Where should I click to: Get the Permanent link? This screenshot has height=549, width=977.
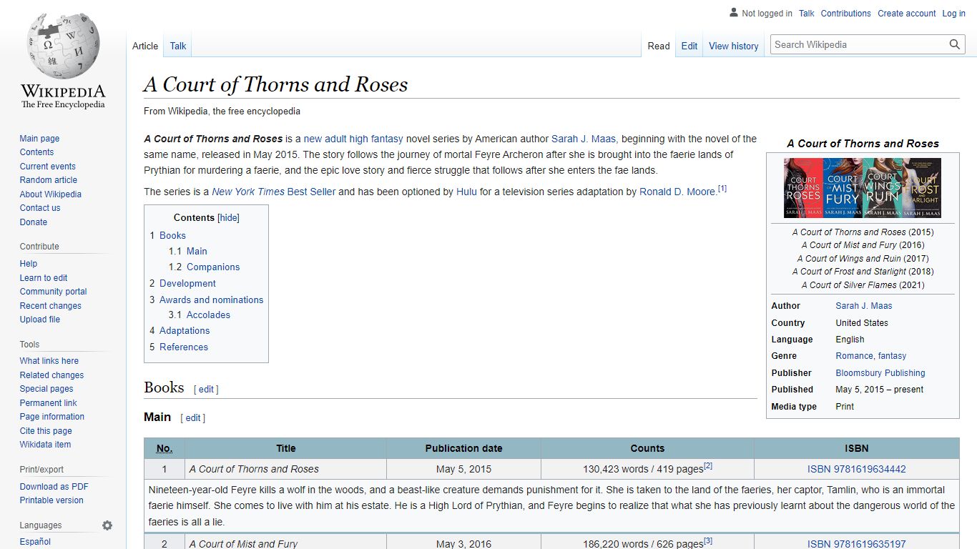click(49, 403)
